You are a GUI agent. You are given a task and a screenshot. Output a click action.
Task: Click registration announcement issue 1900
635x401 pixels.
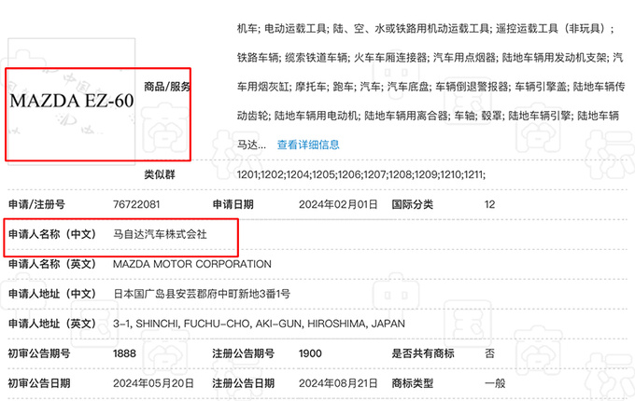point(310,353)
